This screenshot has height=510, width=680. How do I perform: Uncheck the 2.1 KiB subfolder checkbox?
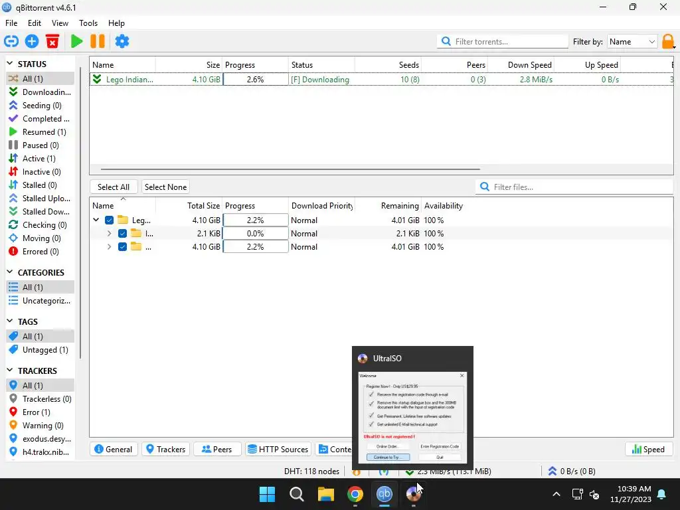point(122,233)
